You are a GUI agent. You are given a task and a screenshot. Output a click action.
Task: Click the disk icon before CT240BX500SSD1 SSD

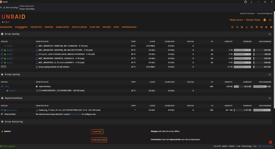37,91
